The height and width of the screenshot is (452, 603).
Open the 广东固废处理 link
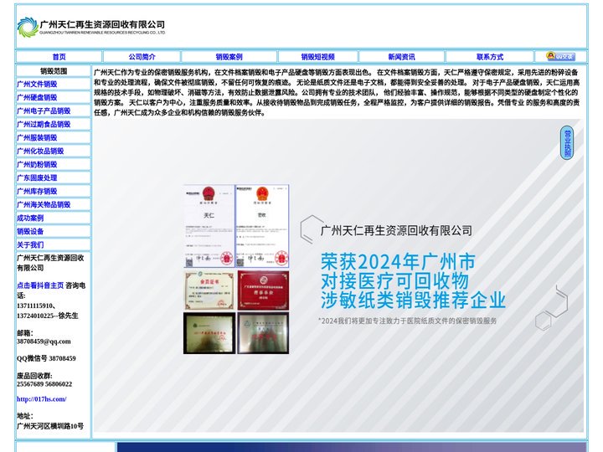click(37, 178)
